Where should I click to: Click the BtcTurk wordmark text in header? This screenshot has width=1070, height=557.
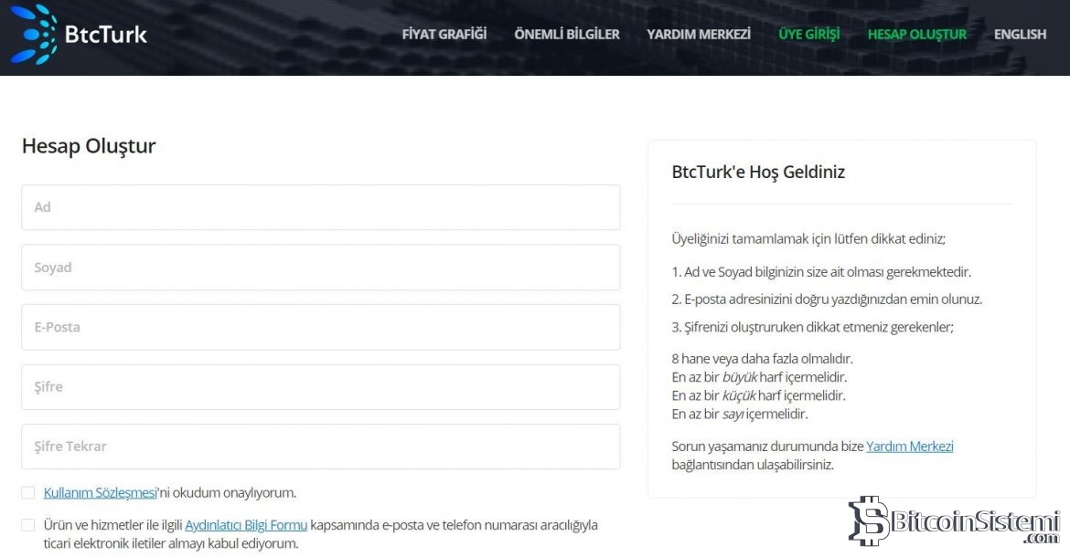(x=105, y=35)
